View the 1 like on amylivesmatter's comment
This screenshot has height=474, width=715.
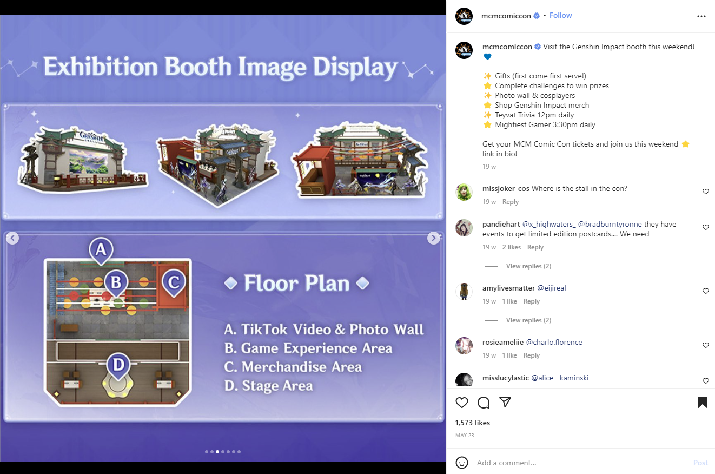coord(509,301)
